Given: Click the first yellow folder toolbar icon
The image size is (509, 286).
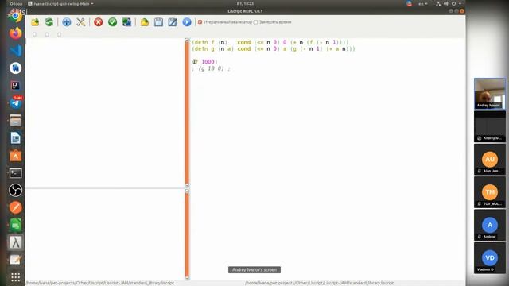Looking at the screenshot, I should point(35,22).
